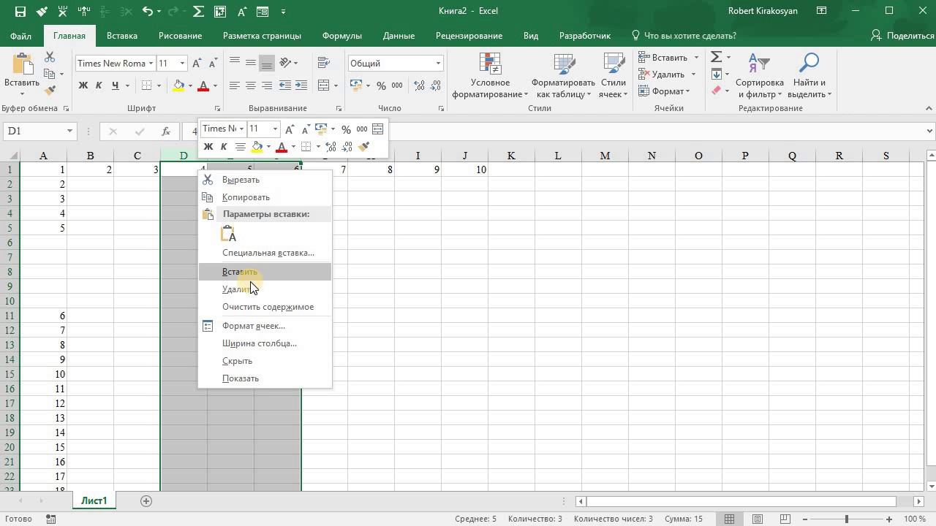936x526 pixels.
Task: Click percent style on the floating mini toolbar
Action: (346, 129)
